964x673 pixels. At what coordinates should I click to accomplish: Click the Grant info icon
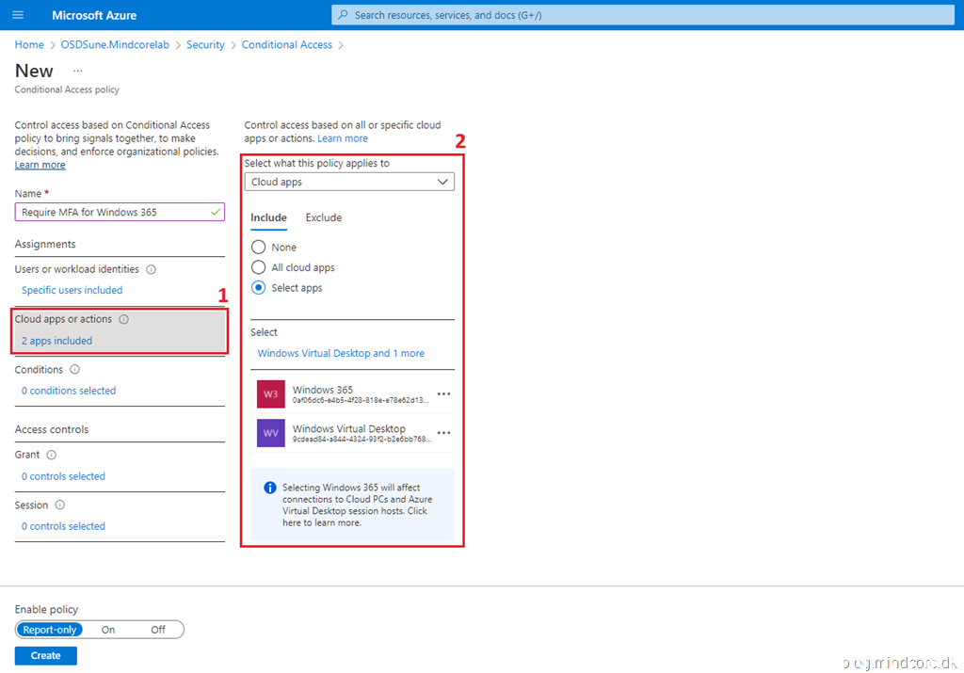pyautogui.click(x=52, y=455)
